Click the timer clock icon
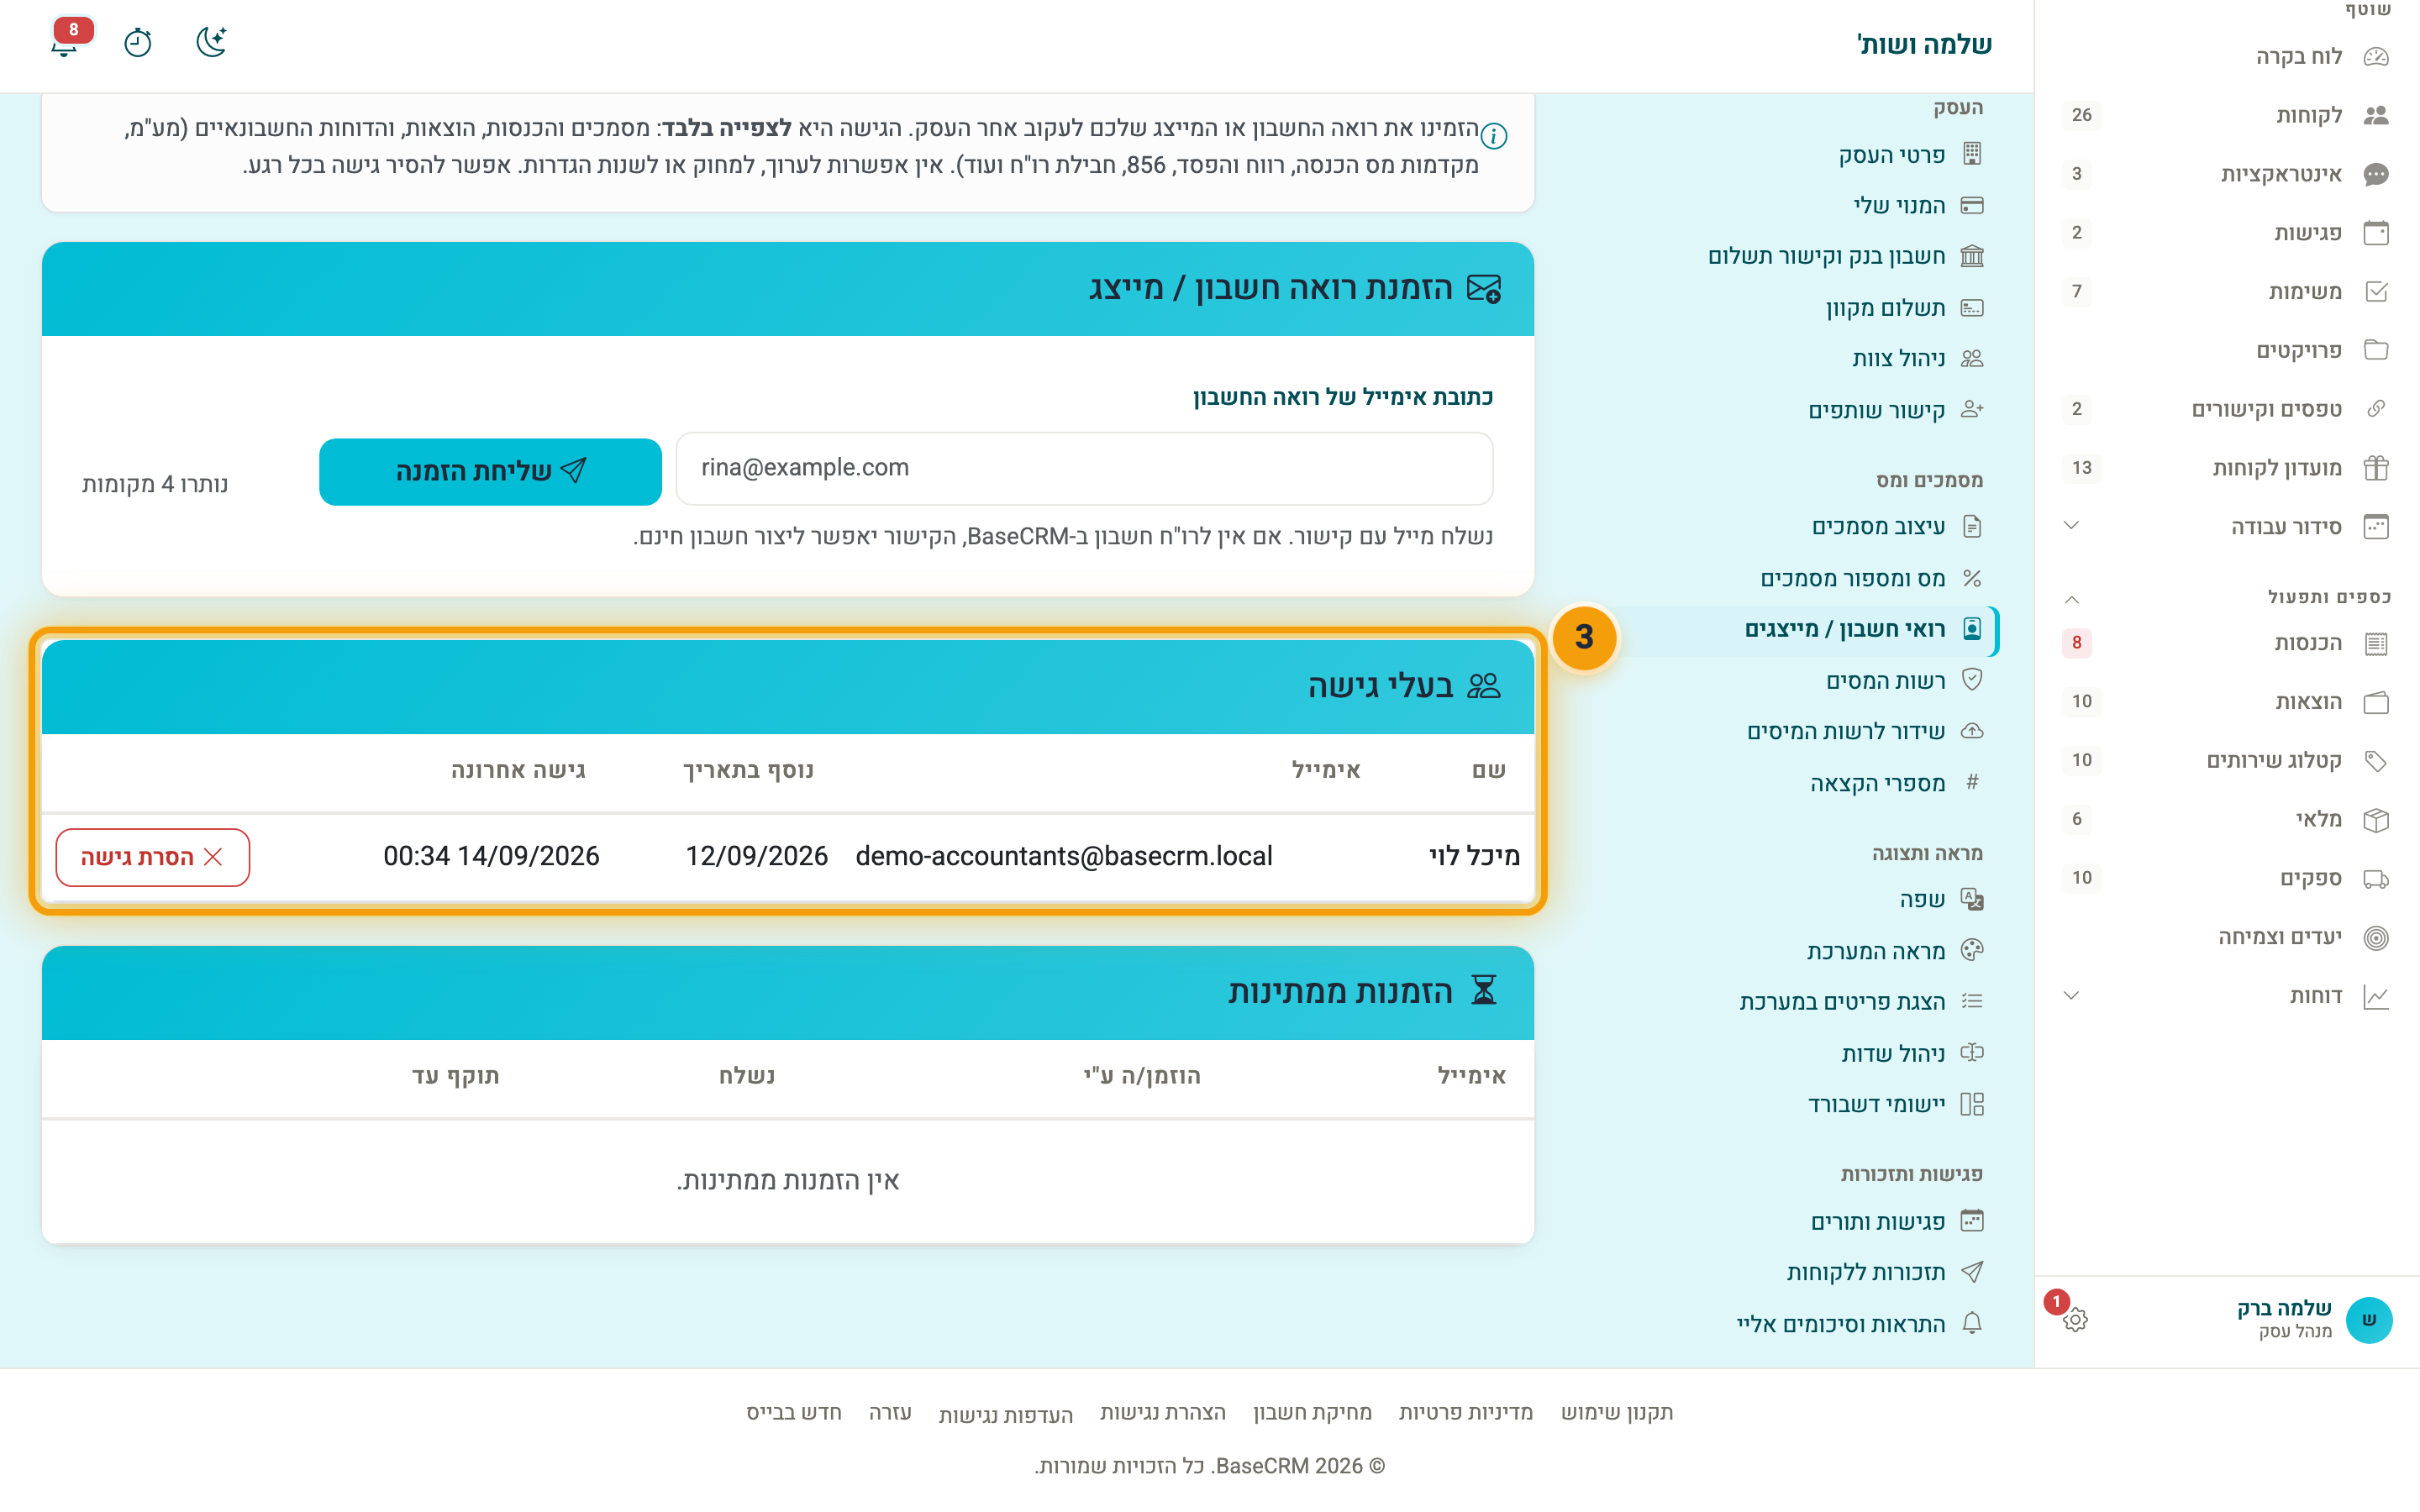This screenshot has height=1512, width=2420. click(x=138, y=43)
